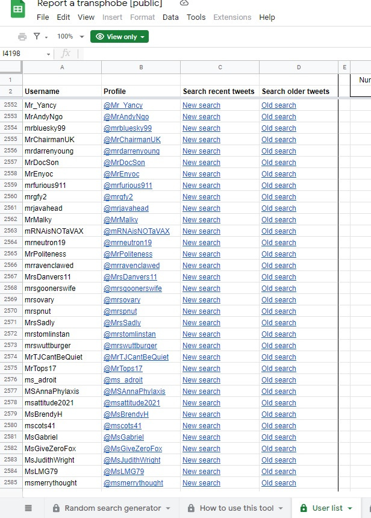Switch to the Random search generator sheet
Screen dimensions: 371x518
point(113,508)
